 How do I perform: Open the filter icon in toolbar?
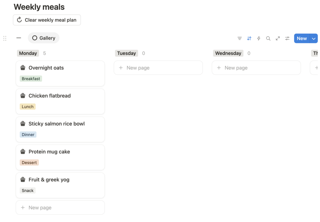click(239, 38)
